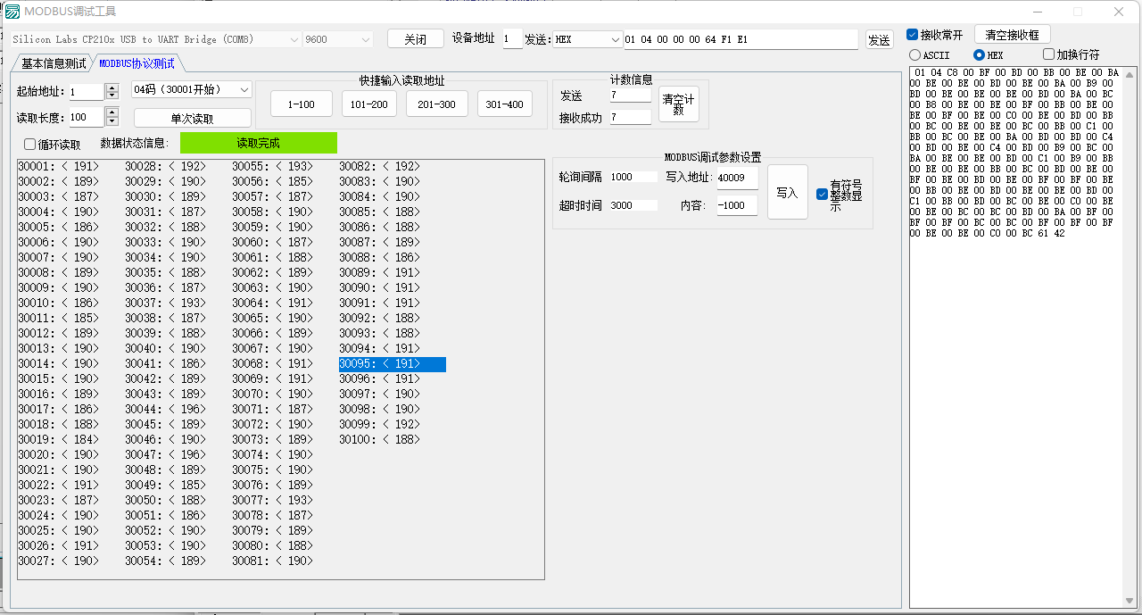Click the 内容 field showing -1000

[x=737, y=205]
